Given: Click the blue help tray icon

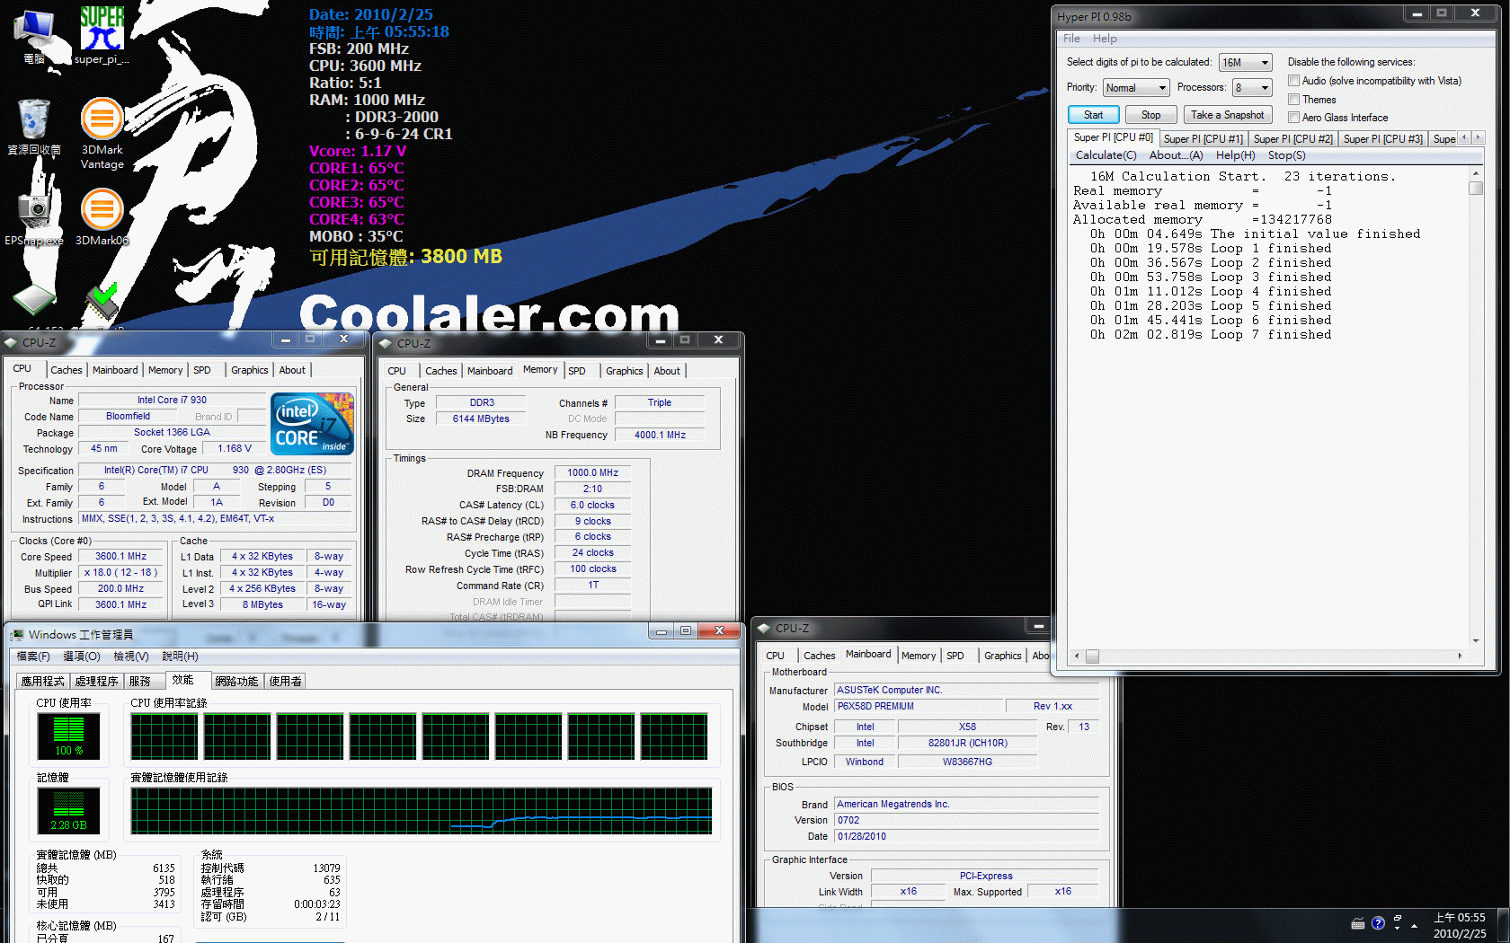Looking at the screenshot, I should pyautogui.click(x=1378, y=923).
